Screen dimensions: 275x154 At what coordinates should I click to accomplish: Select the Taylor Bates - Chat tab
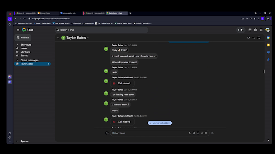point(117,13)
